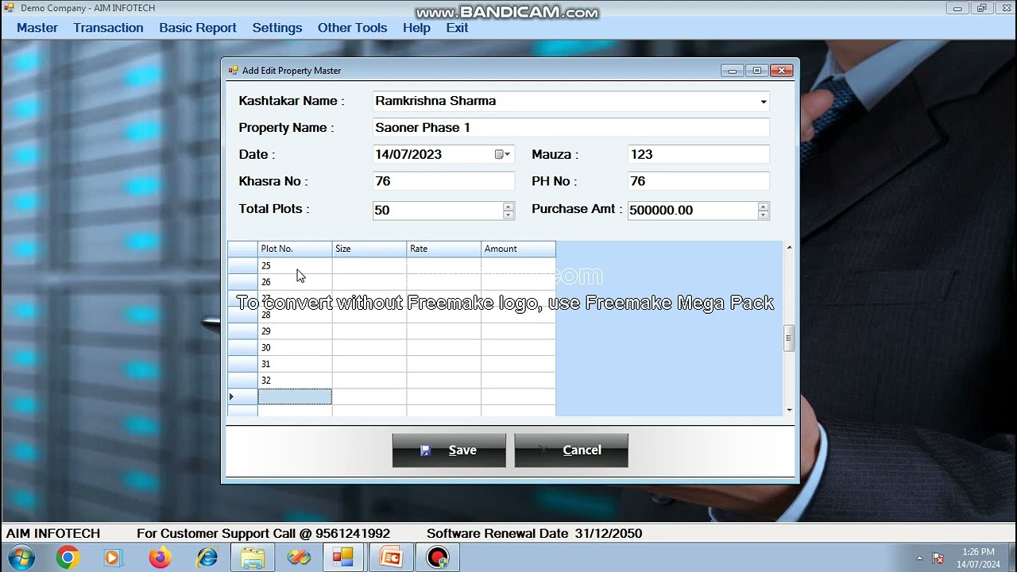Click the Bandicam recorder icon in the taskbar
Screen dimensions: 1017x572
[x=437, y=558]
